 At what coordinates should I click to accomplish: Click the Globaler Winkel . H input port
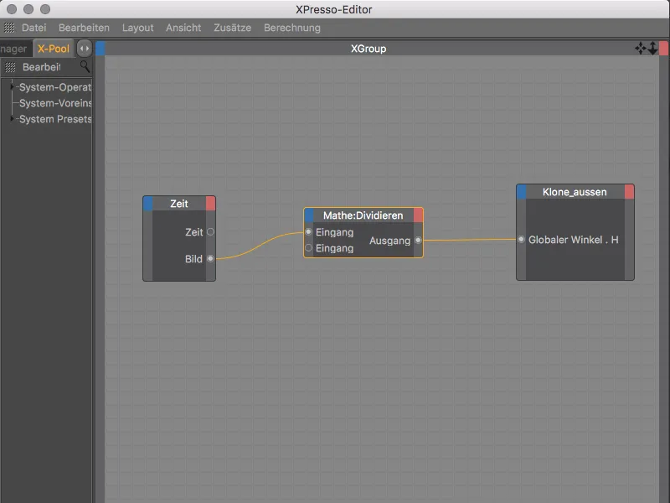click(x=521, y=240)
